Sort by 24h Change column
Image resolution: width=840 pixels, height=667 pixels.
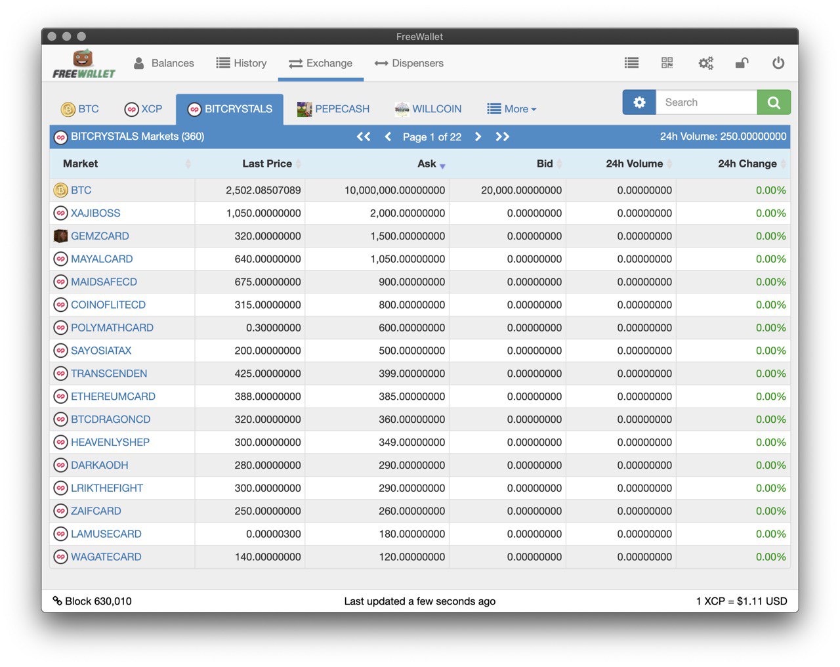[747, 164]
